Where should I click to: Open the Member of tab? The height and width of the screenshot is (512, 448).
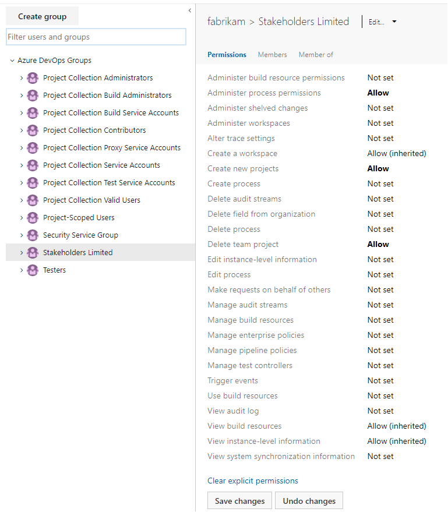(316, 54)
